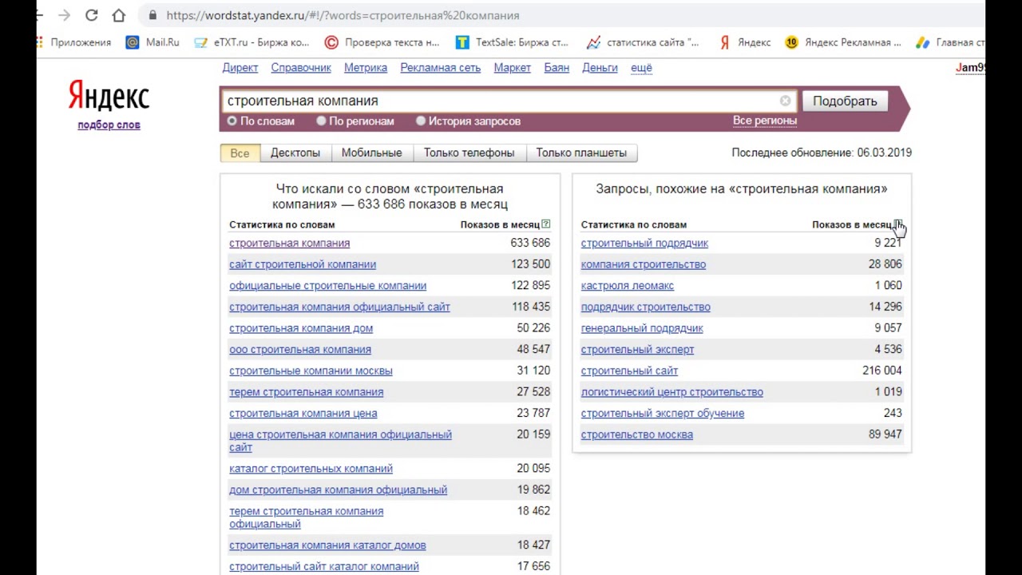Open the Метрика service link

pos(366,68)
